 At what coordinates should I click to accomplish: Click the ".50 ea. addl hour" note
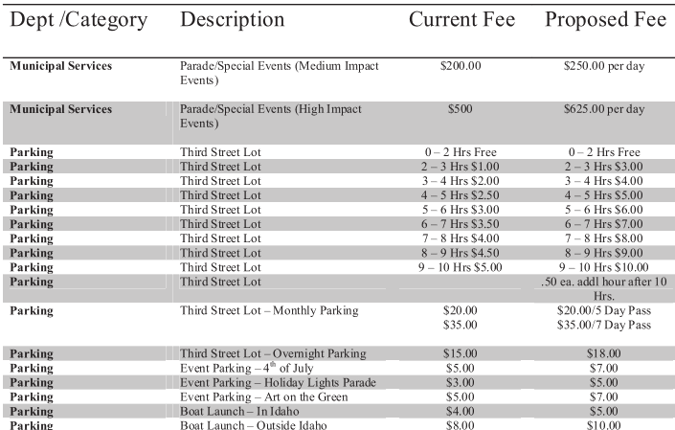point(603,282)
